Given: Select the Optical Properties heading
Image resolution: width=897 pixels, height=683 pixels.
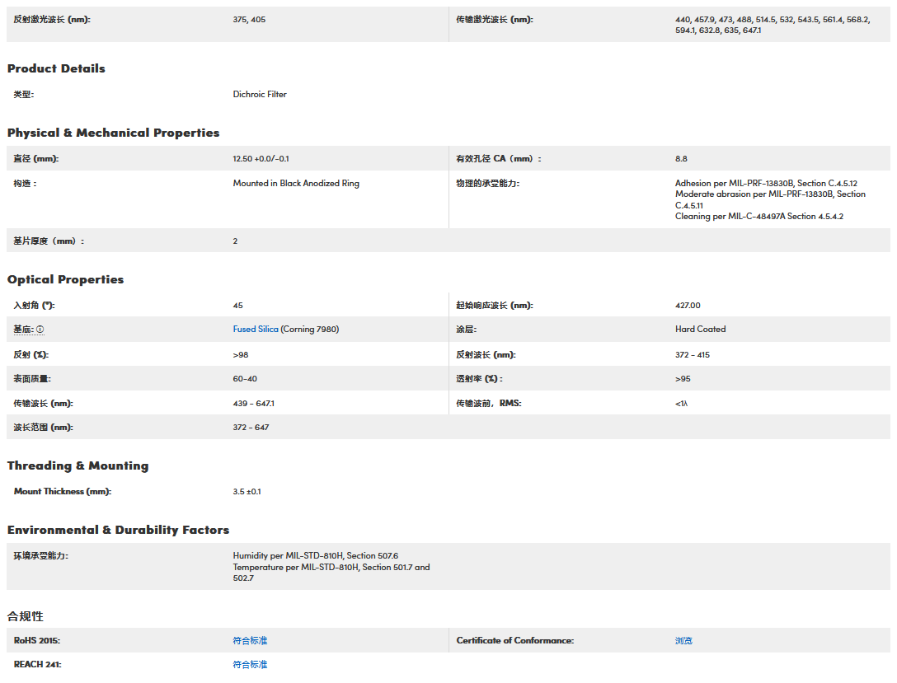Looking at the screenshot, I should pyautogui.click(x=65, y=279).
